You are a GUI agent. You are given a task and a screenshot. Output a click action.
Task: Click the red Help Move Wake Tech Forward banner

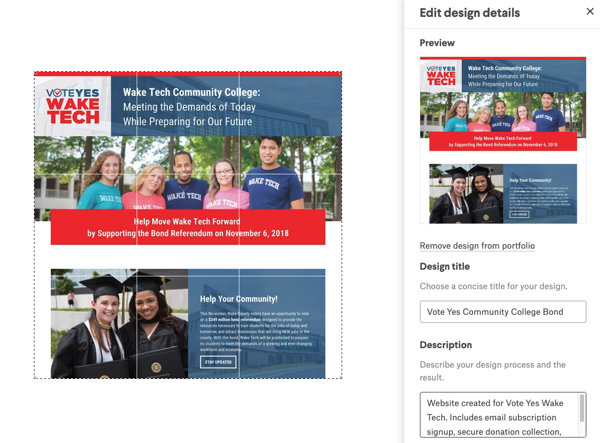[x=188, y=227]
